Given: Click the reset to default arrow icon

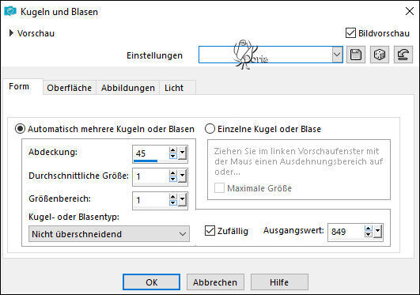Looking at the screenshot, I should (x=403, y=55).
